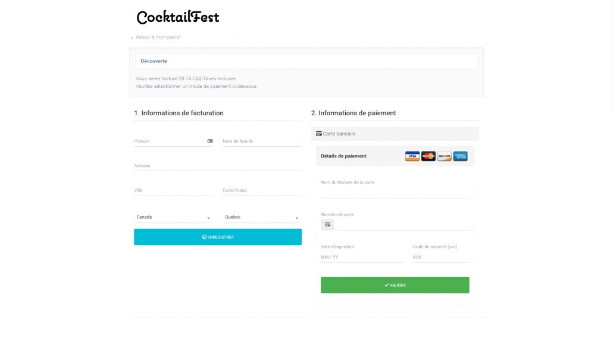
Task: Click the card icon beside Numéro de carte
Action: (327, 225)
